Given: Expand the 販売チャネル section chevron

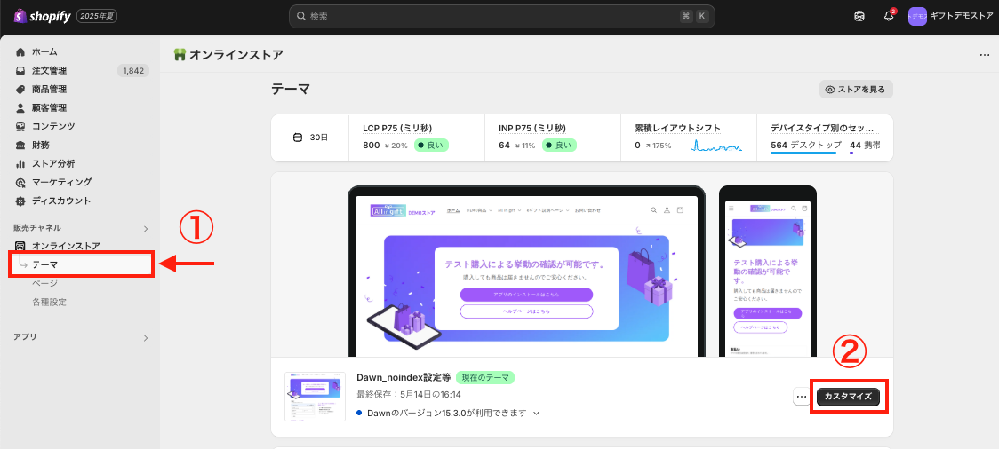Looking at the screenshot, I should 145,228.
